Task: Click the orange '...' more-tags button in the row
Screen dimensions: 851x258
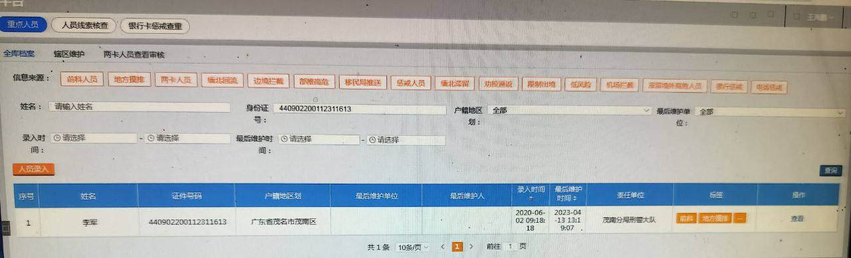Action: 740,218
